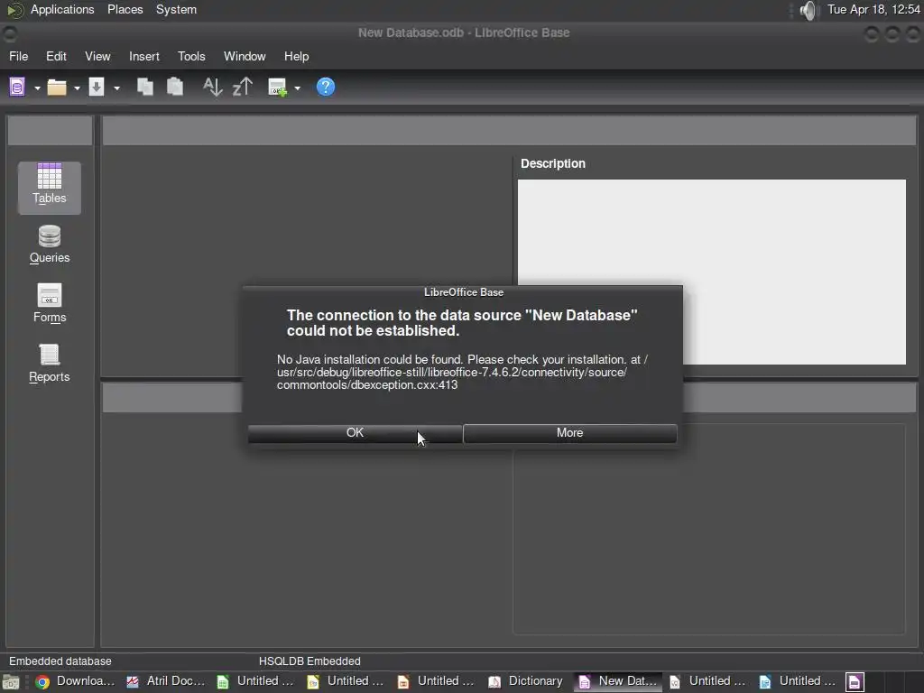This screenshot has width=924, height=693.
Task: Click the show desktop icon in taskbar
Action: tap(11, 682)
